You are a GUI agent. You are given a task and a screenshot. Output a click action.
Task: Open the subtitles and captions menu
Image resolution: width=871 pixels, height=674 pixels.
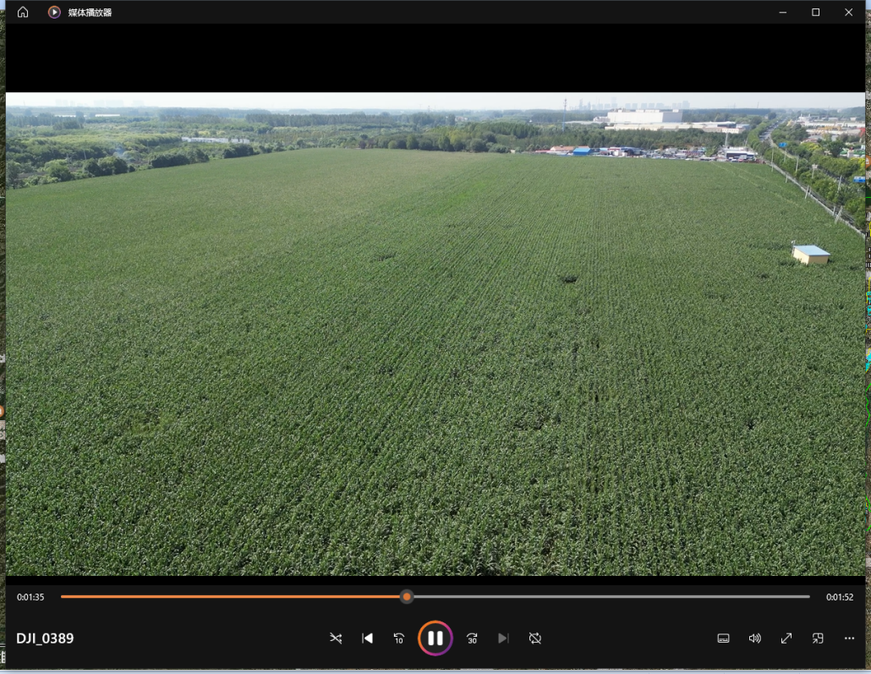click(723, 638)
